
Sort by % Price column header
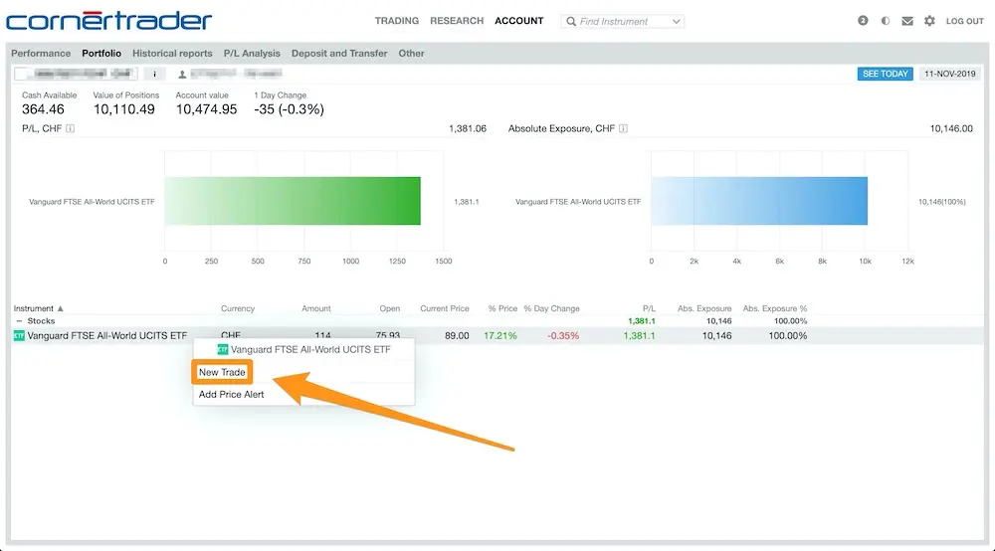point(502,308)
